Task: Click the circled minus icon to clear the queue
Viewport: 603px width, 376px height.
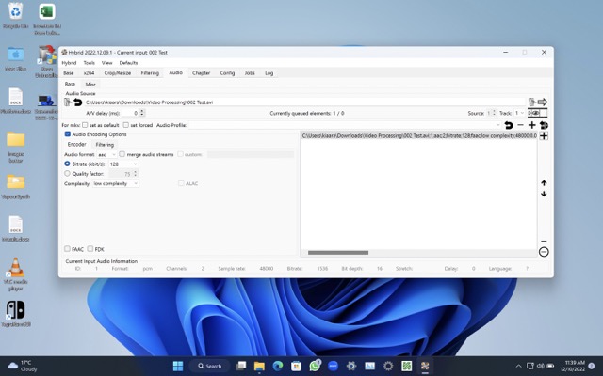Action: point(544,252)
